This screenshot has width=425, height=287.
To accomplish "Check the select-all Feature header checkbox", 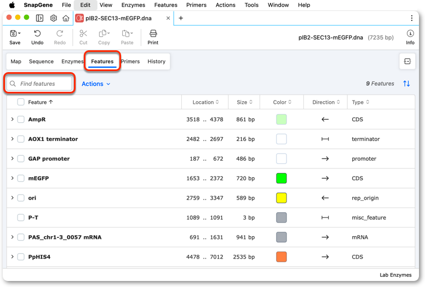I will (x=21, y=102).
